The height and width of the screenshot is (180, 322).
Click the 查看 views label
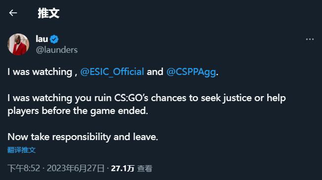pyautogui.click(x=145, y=169)
